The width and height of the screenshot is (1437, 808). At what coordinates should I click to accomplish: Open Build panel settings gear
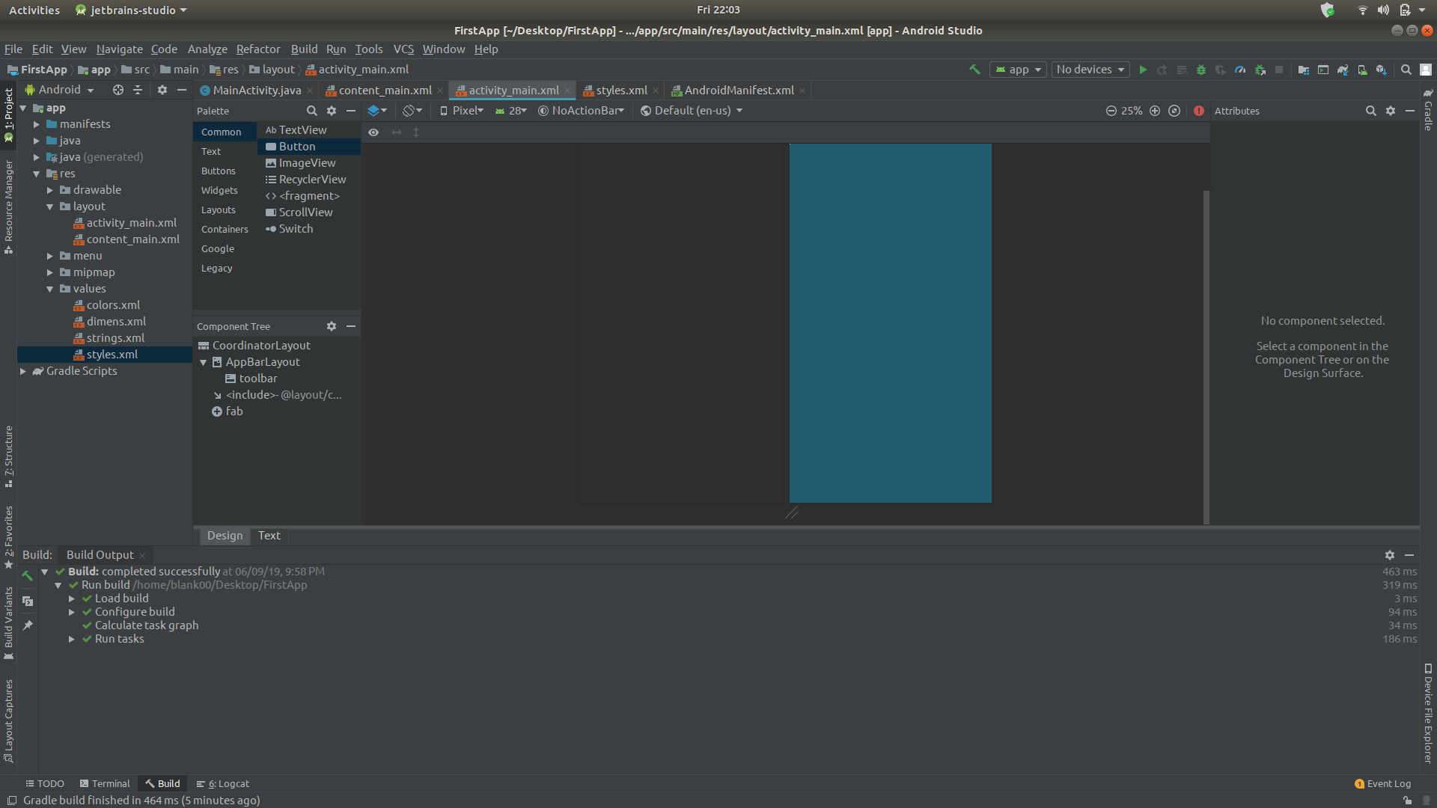tap(1390, 555)
